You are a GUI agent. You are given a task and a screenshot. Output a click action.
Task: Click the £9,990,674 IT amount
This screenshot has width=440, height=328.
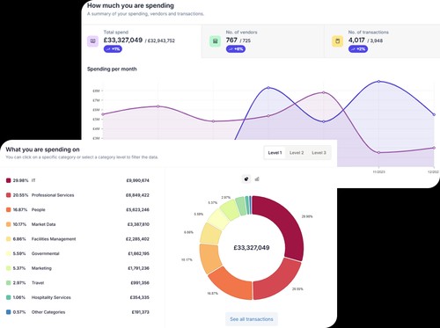[137, 180]
